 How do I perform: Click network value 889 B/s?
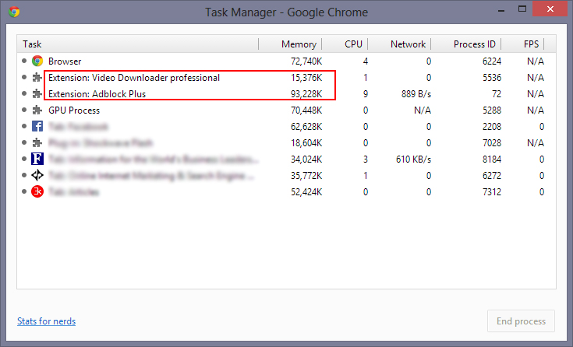coord(416,94)
